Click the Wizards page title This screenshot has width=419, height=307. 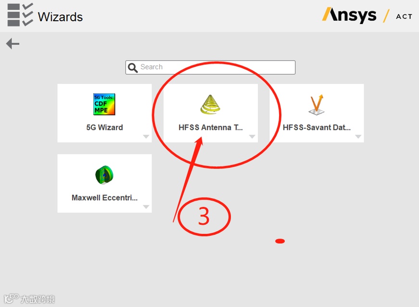[60, 17]
